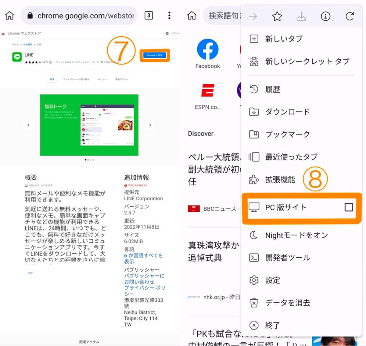
Task: Click the ホーム breadcrumb link
Action: tap(15, 45)
